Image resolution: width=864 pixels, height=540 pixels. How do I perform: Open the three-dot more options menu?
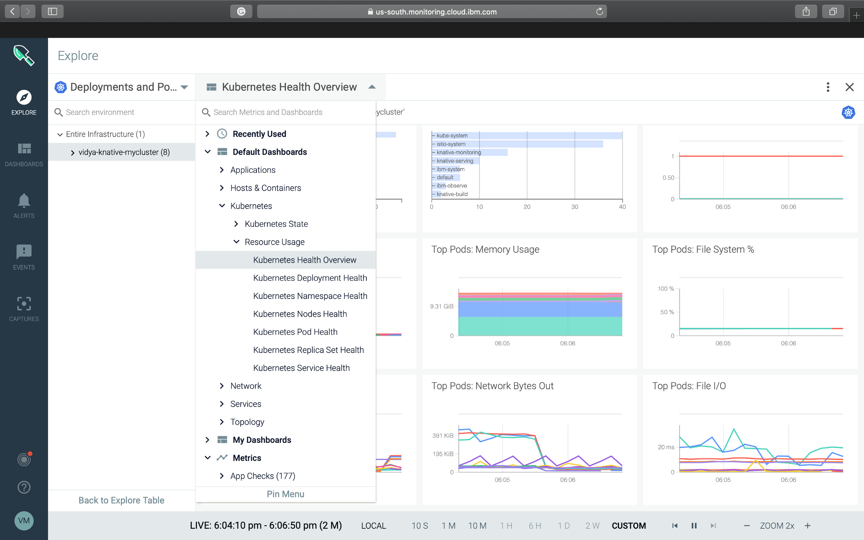828,87
